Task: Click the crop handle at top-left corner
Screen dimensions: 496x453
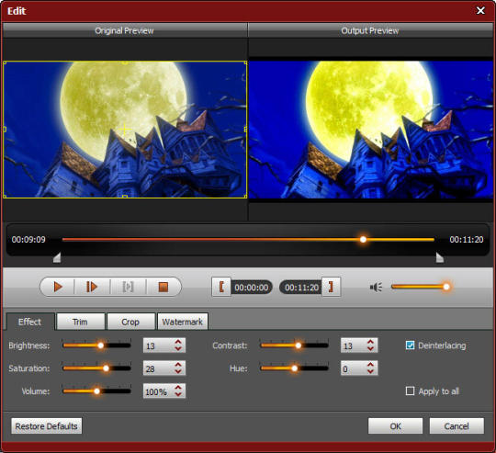Action: [5, 63]
